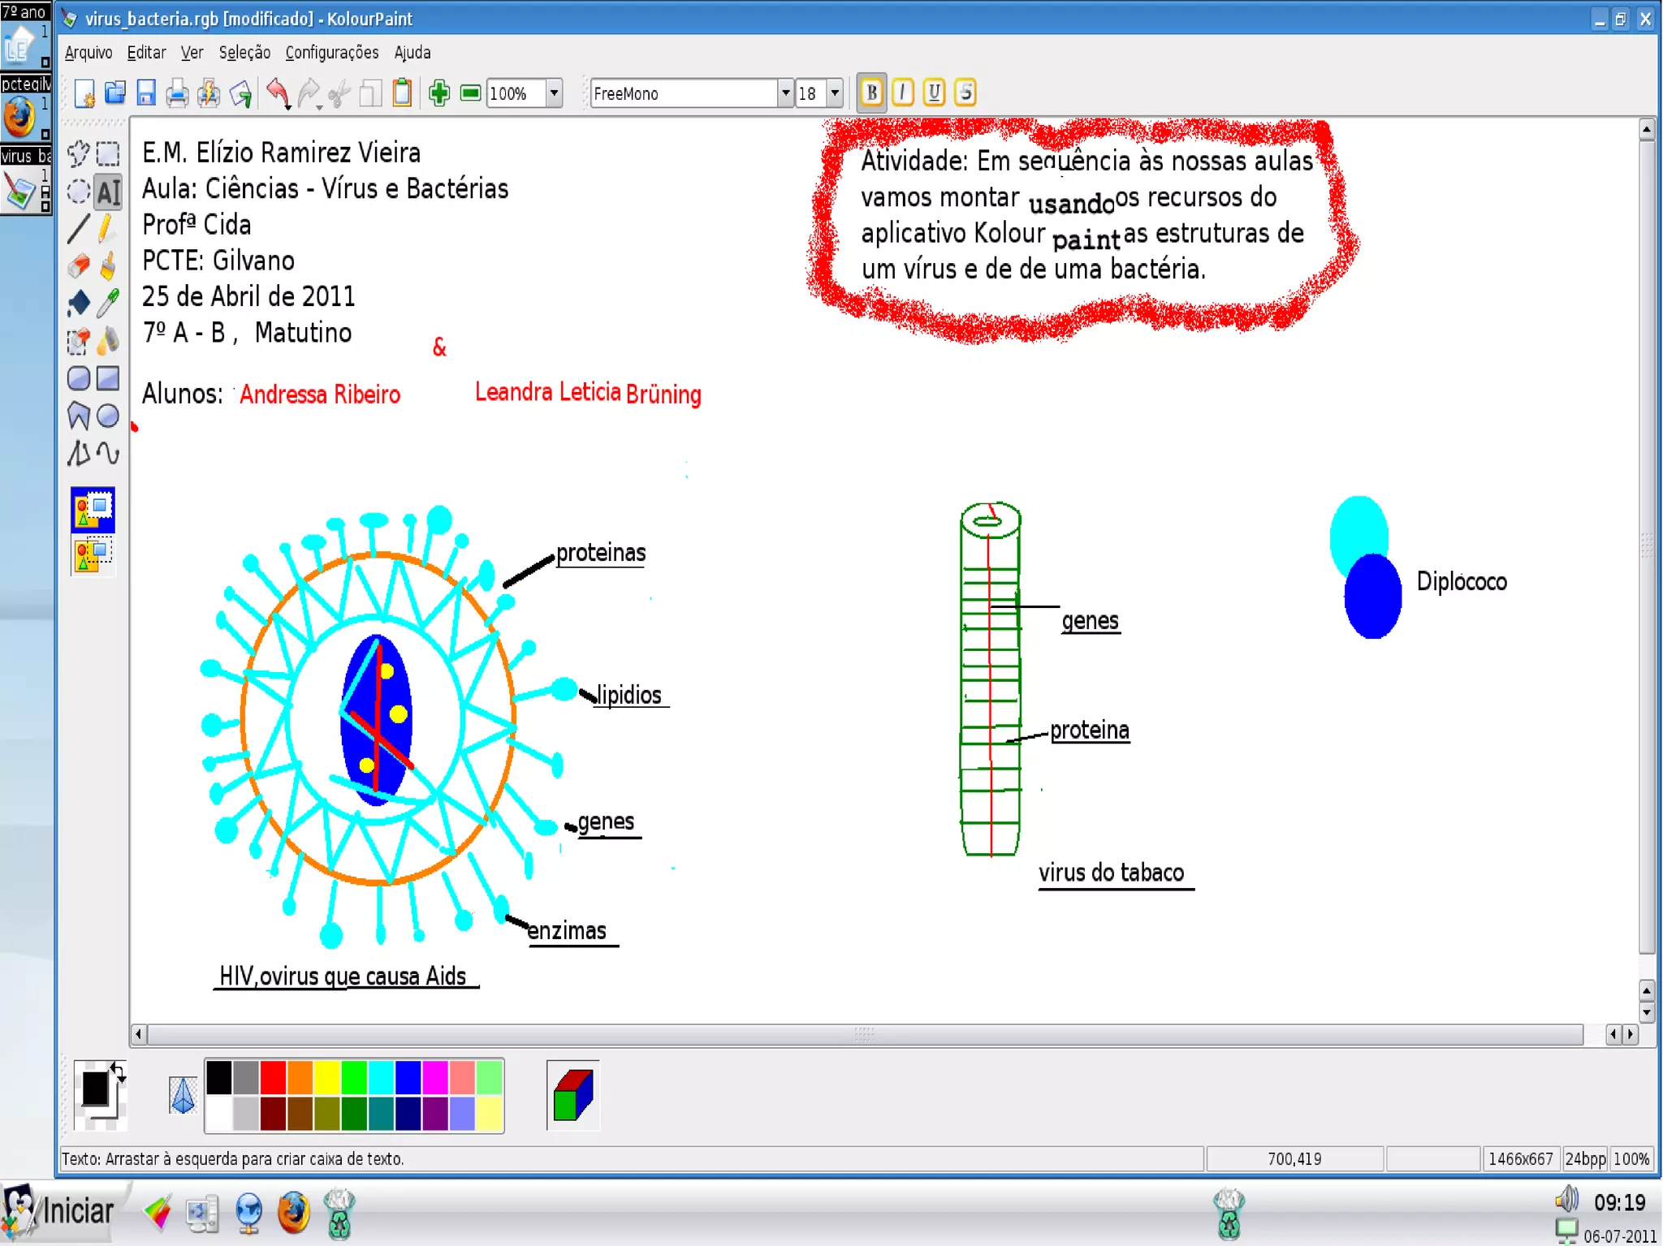Open the 100% zoom level dropdown
The width and height of the screenshot is (1663, 1246).
(x=554, y=93)
